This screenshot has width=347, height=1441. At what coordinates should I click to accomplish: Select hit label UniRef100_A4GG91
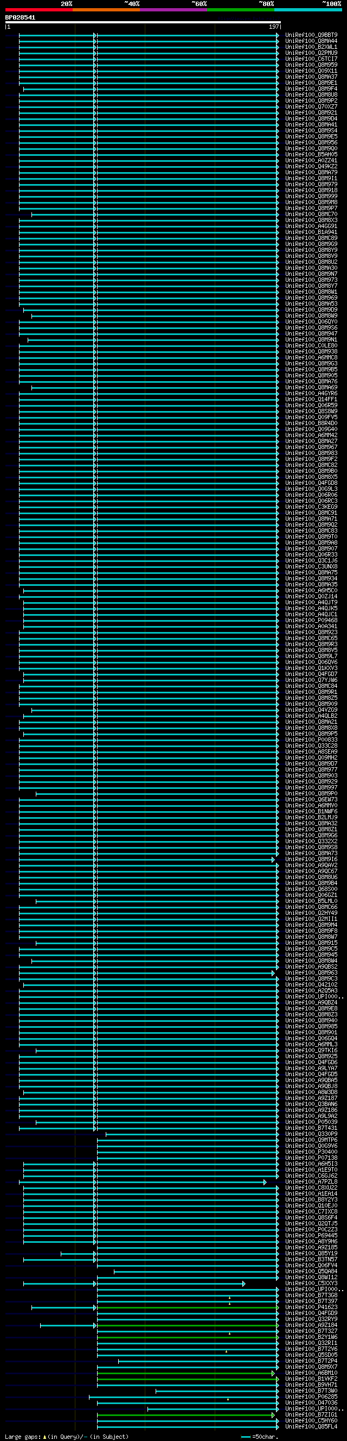[311, 226]
